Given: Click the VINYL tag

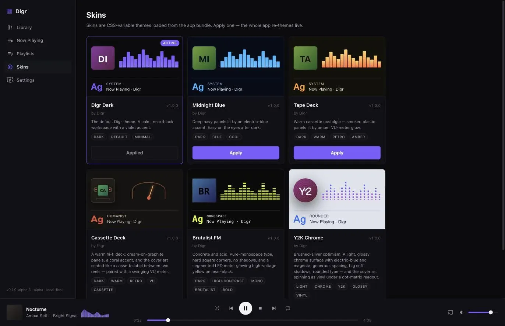Looking at the screenshot, I should click(x=302, y=295).
